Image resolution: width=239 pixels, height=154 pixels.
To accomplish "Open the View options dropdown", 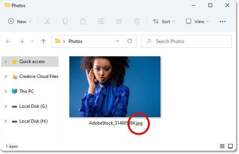I will (x=197, y=22).
